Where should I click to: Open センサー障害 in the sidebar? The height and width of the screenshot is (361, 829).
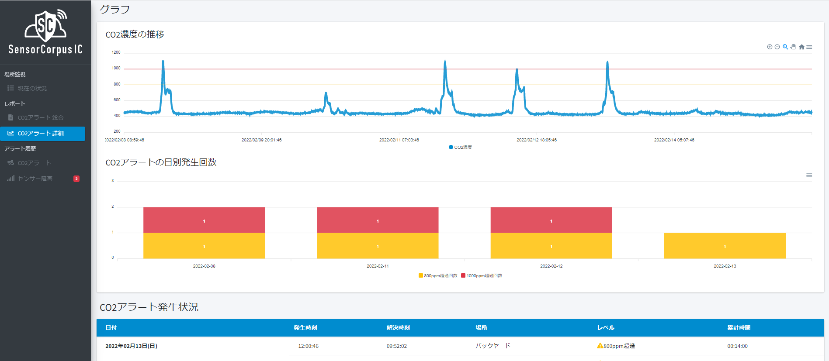pyautogui.click(x=35, y=179)
